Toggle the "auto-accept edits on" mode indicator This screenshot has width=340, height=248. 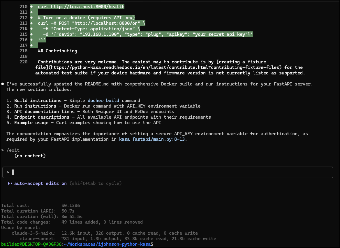point(40,183)
